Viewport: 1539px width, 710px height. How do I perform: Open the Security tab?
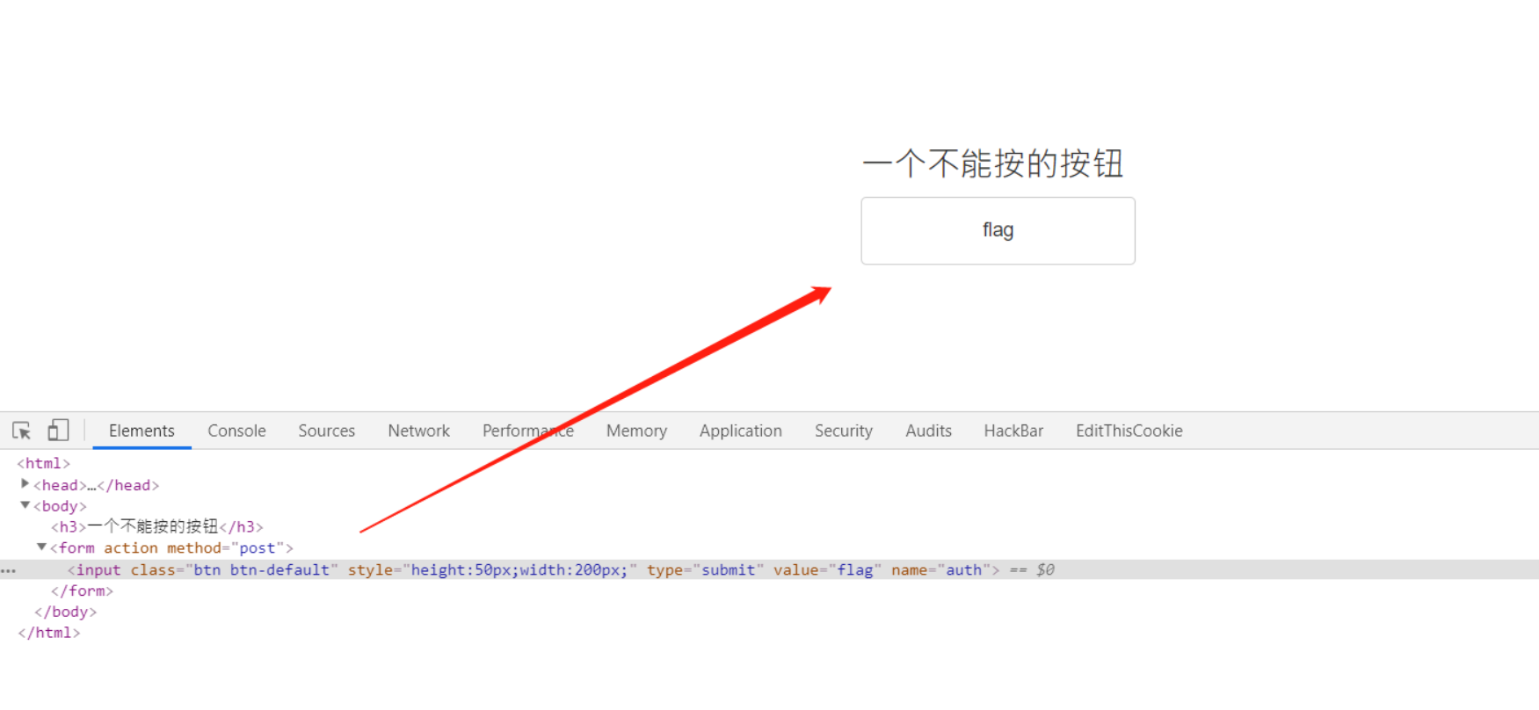click(843, 431)
